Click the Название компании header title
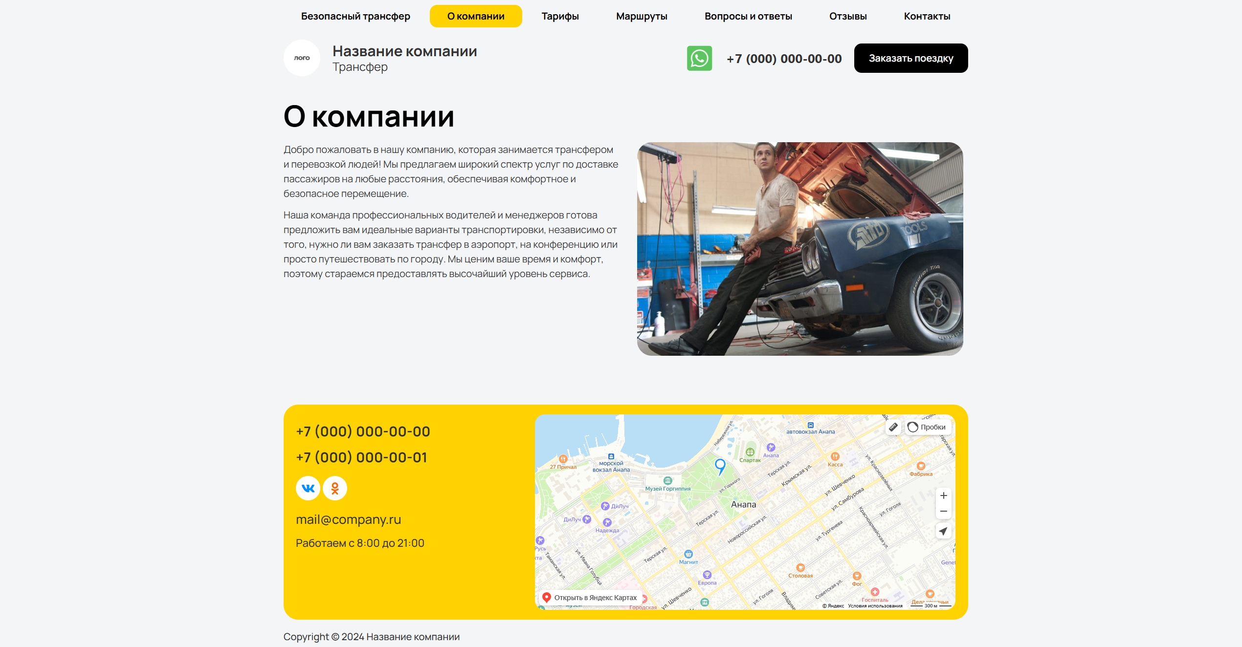The height and width of the screenshot is (647, 1242). 405,51
